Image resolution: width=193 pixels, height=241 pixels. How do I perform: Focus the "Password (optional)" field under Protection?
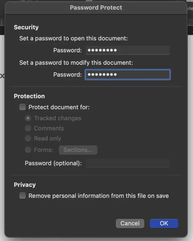(x=128, y=163)
